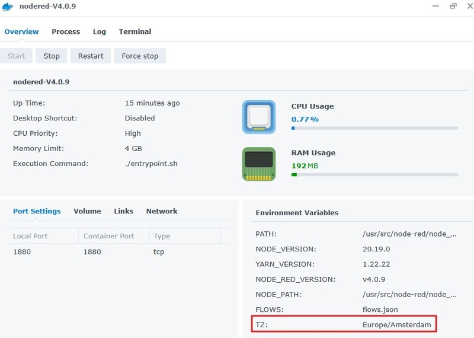Viewport: 474px width, 338px height.
Task: Open the Terminal tab
Action: click(135, 31)
